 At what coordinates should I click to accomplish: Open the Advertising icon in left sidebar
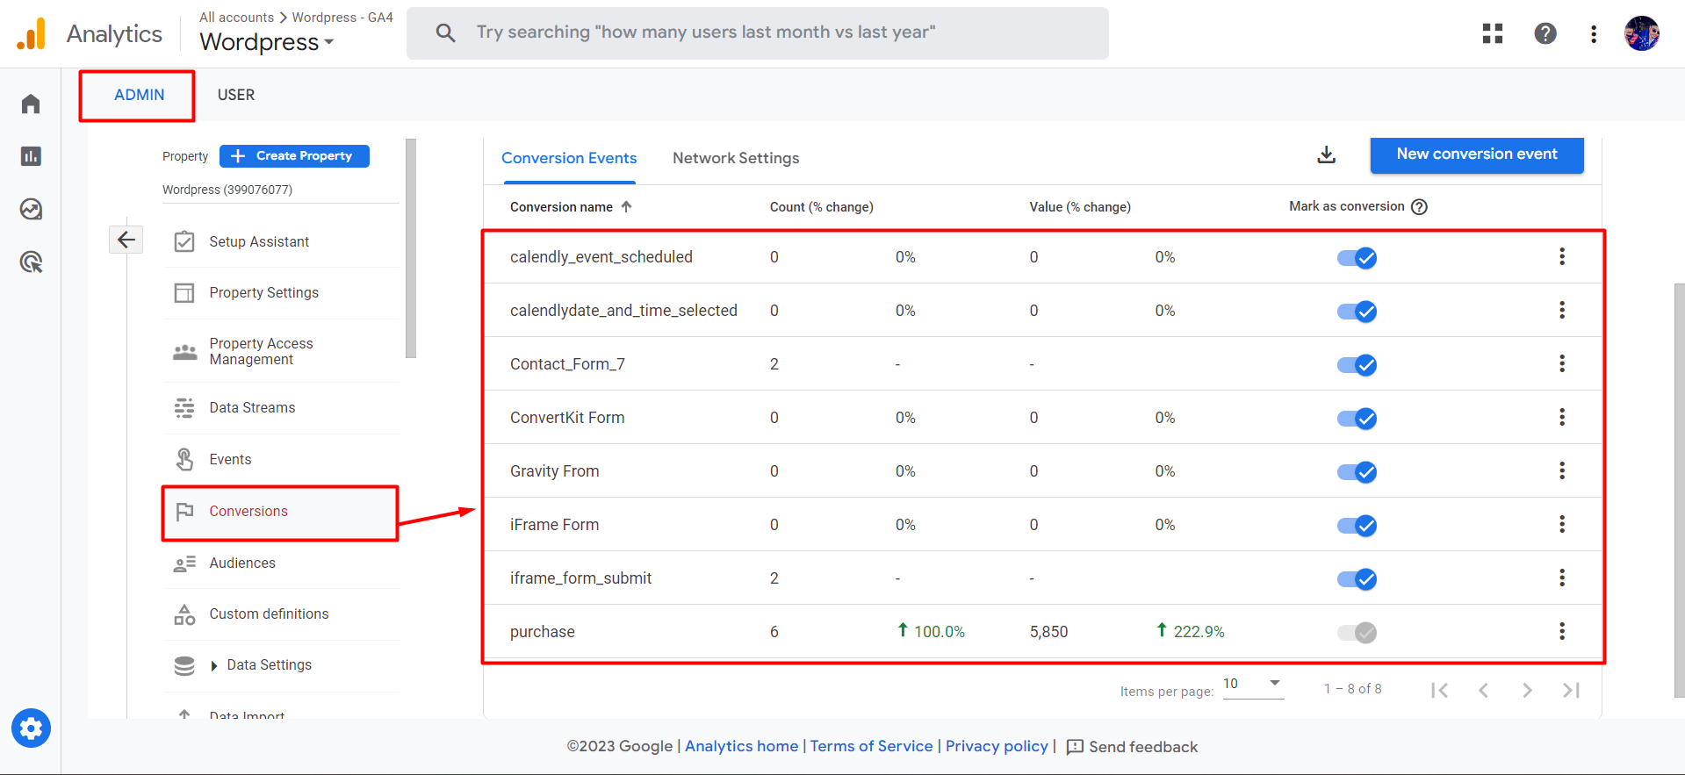click(x=31, y=262)
